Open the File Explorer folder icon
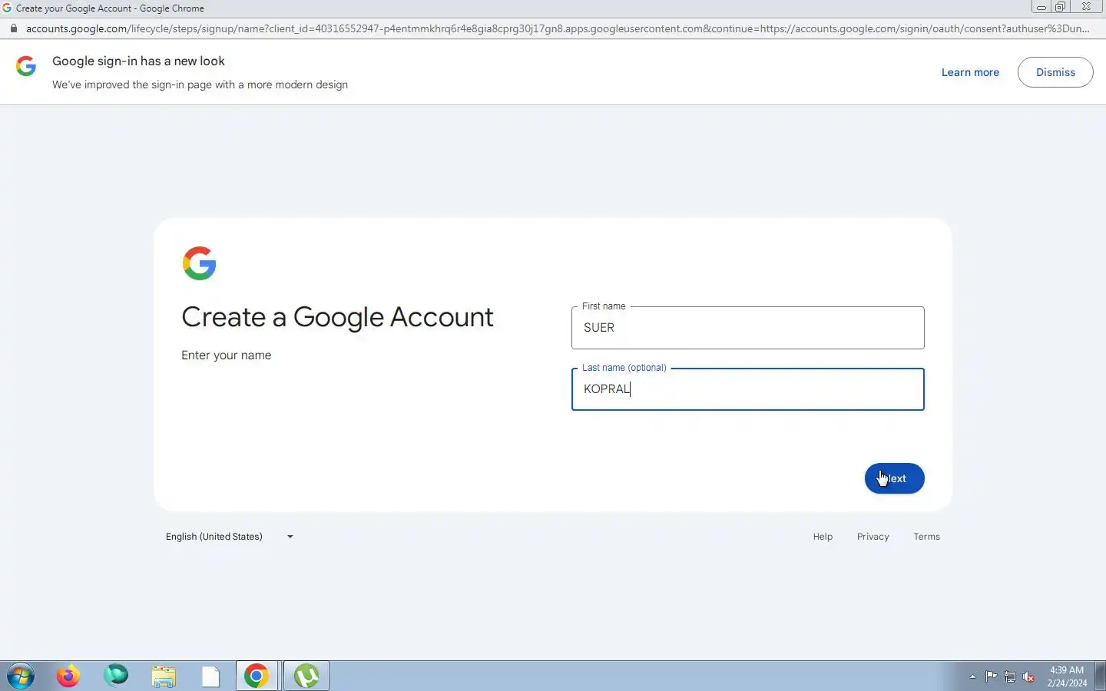This screenshot has height=691, width=1106. click(x=164, y=676)
